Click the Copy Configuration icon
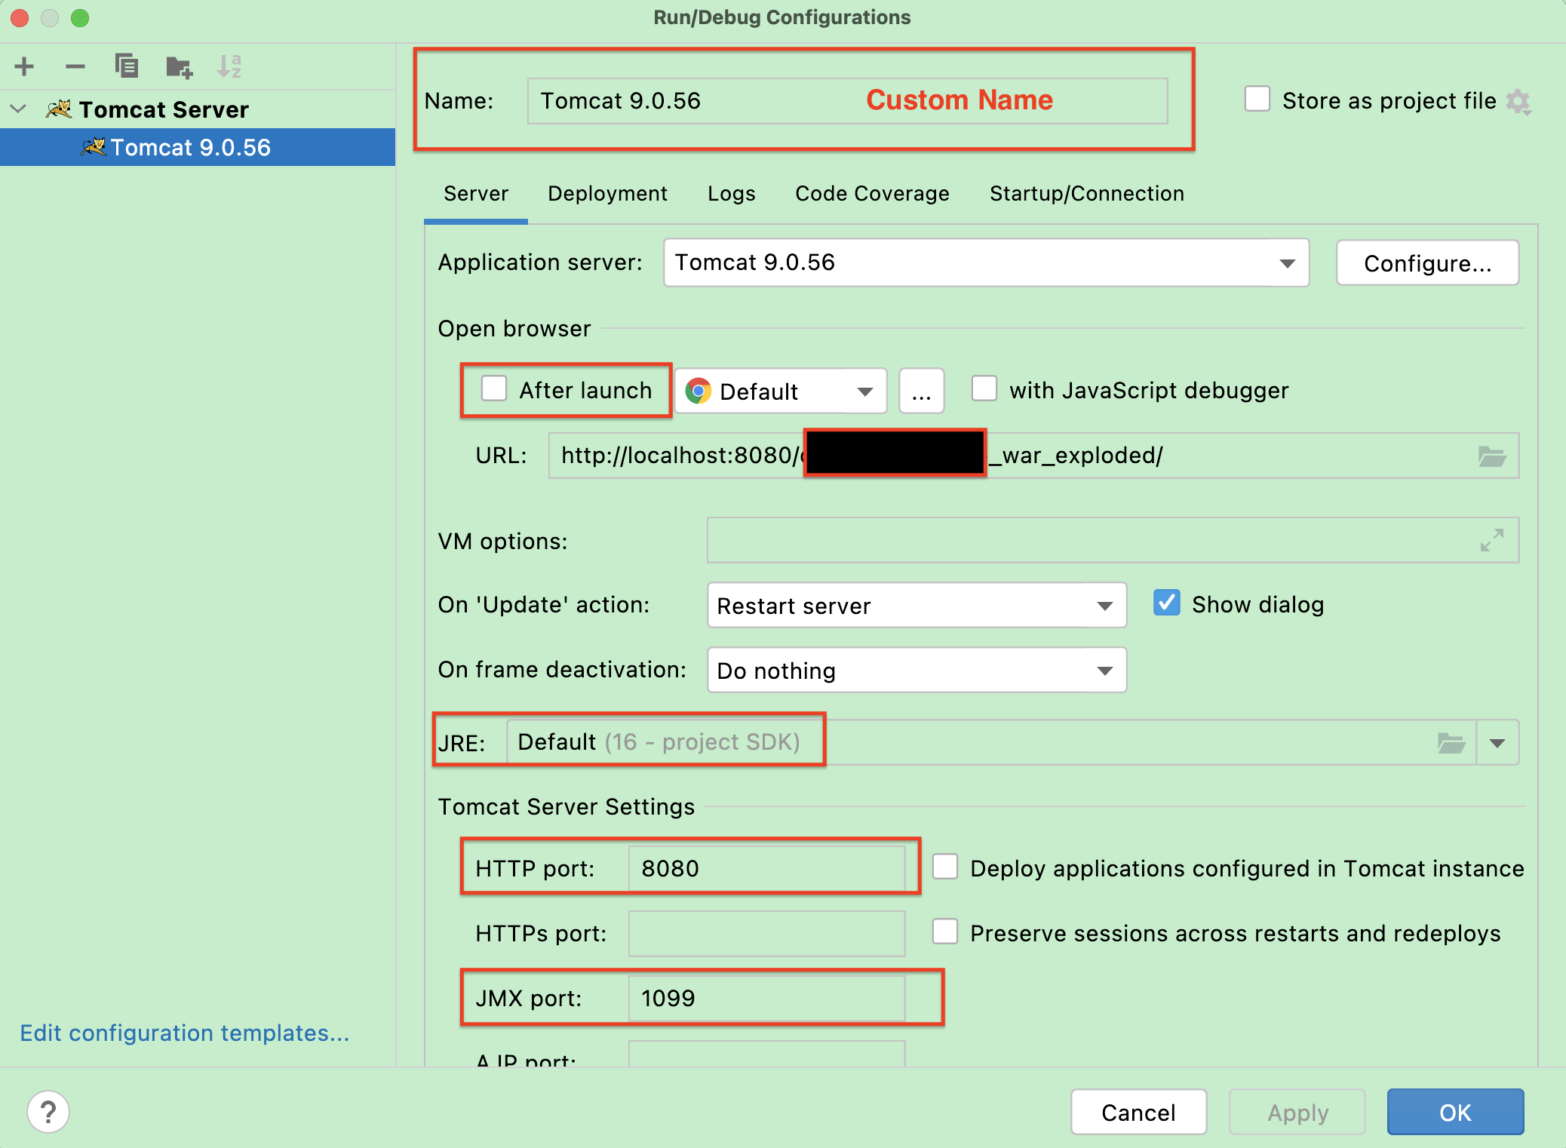 point(126,66)
